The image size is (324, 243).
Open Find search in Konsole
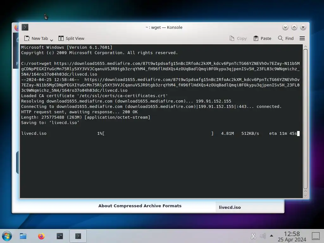(x=286, y=38)
